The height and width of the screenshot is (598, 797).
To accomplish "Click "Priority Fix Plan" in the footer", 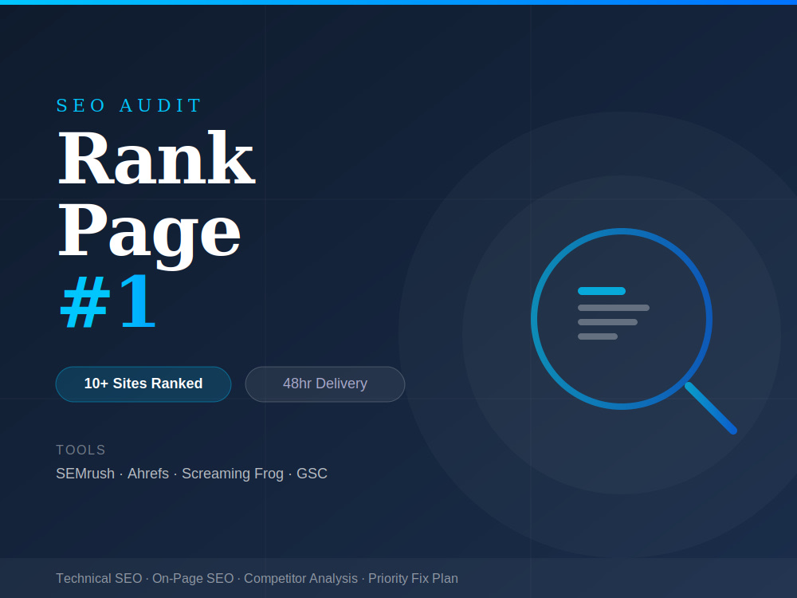I will tap(413, 579).
